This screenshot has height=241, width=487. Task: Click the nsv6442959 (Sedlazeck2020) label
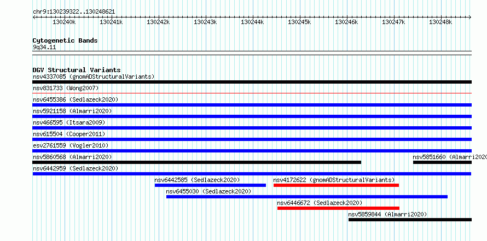(76, 168)
